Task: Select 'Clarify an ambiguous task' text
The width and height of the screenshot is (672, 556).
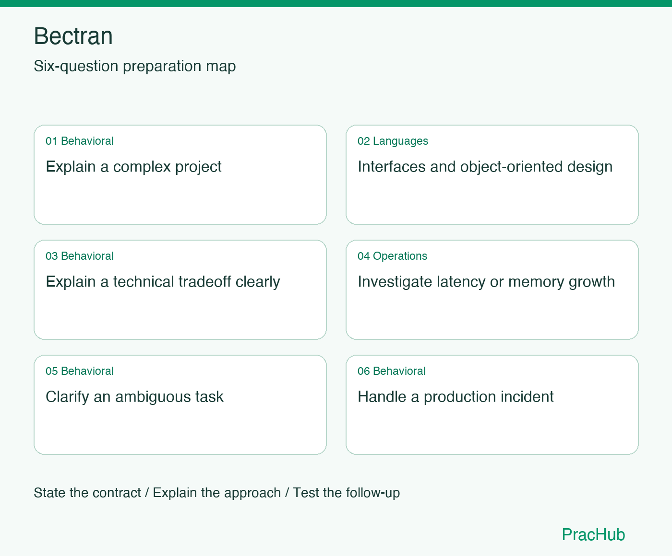Action: 134,397
